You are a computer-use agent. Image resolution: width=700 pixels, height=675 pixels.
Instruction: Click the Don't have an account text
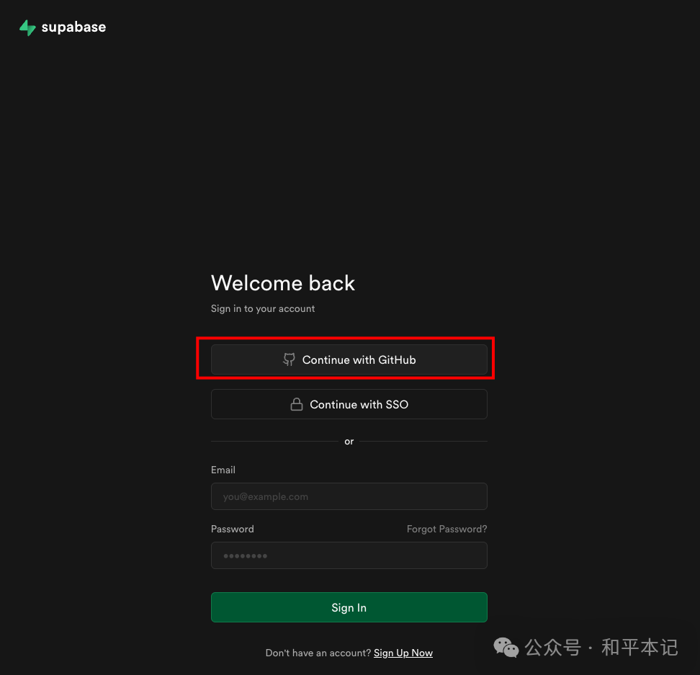pyautogui.click(x=318, y=653)
